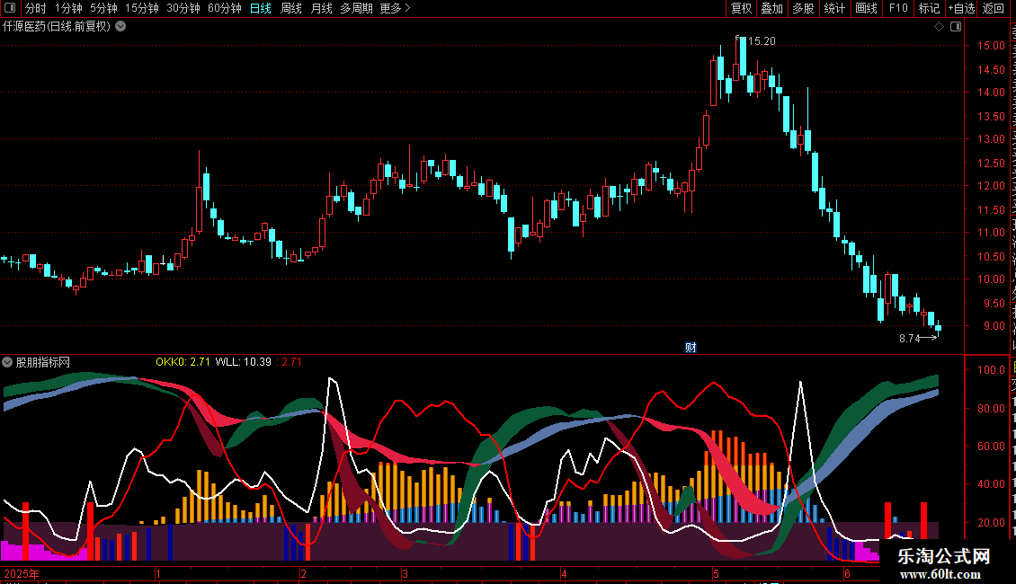The image size is (1016, 584).
Task: Open F10 company info
Action: [x=898, y=8]
